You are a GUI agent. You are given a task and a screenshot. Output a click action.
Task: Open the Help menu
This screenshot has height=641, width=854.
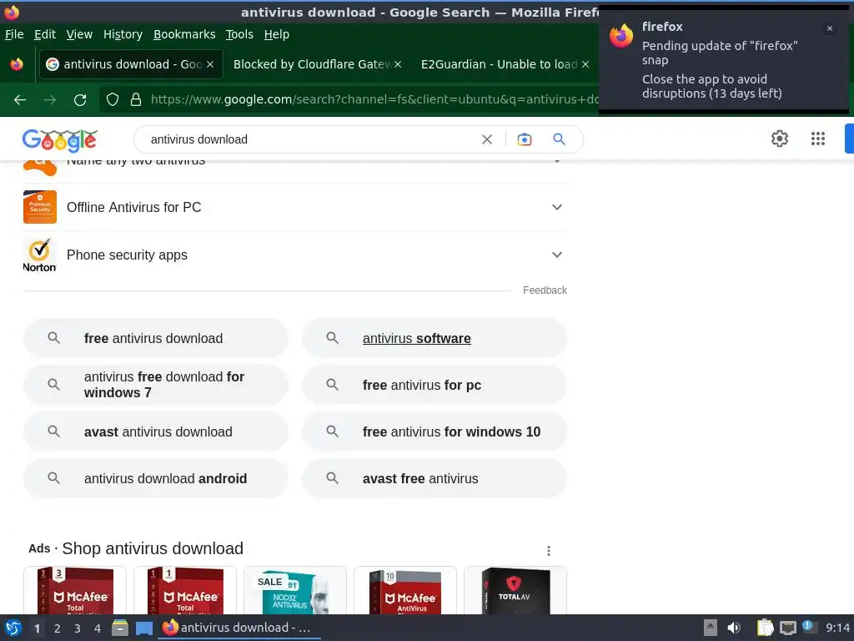pyautogui.click(x=277, y=34)
